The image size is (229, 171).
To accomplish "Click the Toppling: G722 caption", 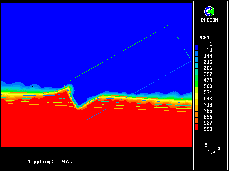I will click(x=51, y=161).
